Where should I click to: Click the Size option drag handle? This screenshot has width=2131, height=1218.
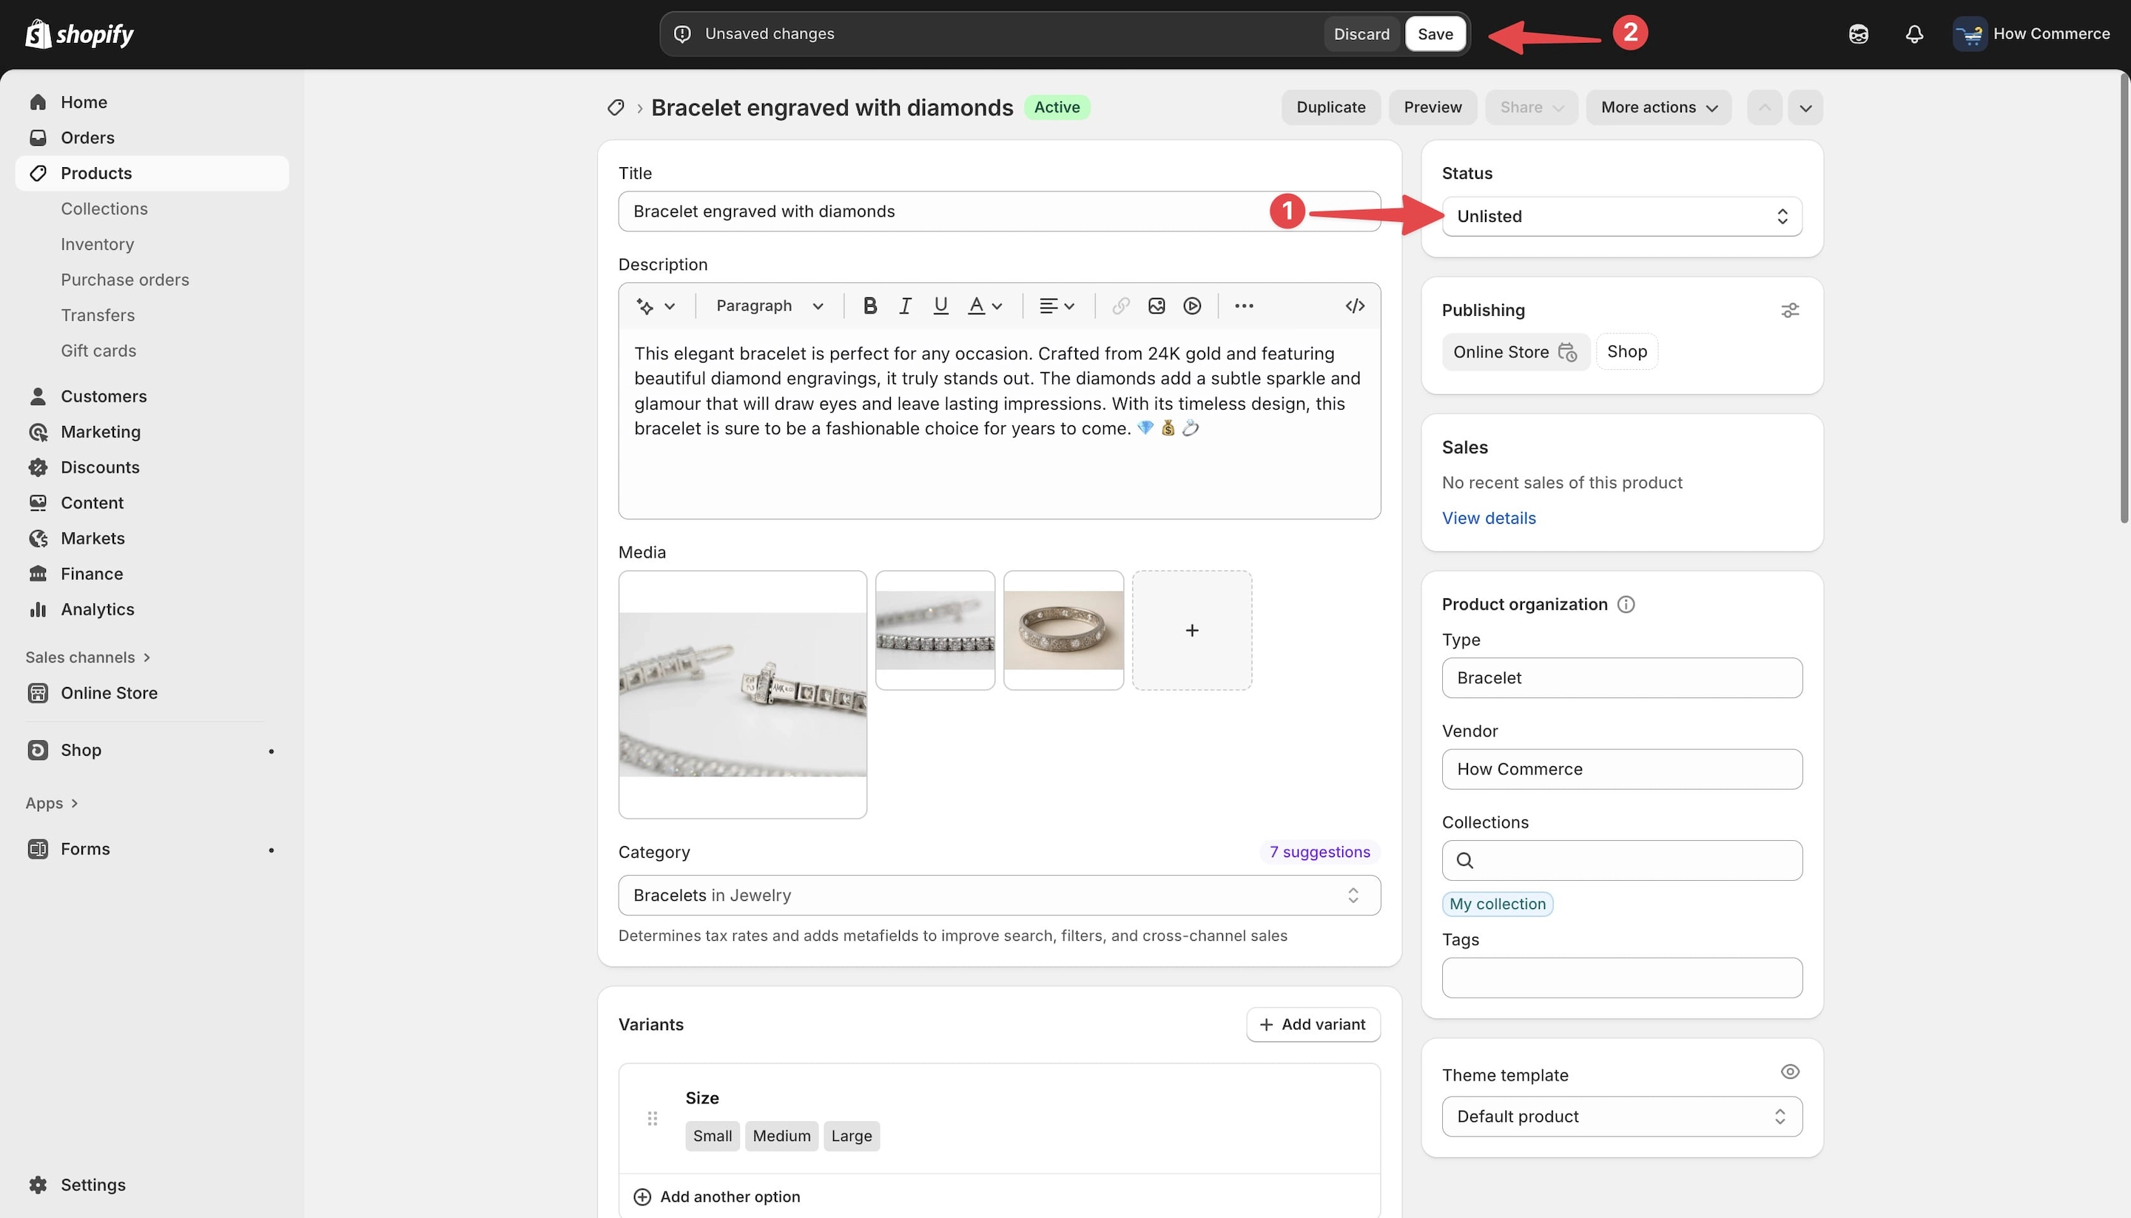(652, 1118)
